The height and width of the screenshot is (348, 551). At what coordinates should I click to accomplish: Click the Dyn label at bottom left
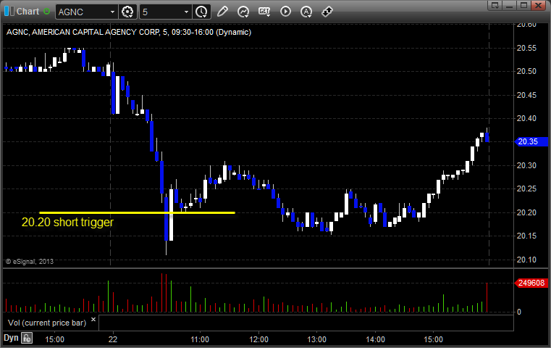tap(11, 338)
